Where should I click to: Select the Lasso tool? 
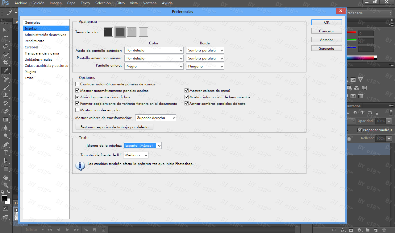tap(6, 47)
